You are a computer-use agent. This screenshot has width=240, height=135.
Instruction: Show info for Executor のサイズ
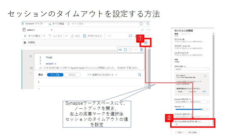click(190, 99)
